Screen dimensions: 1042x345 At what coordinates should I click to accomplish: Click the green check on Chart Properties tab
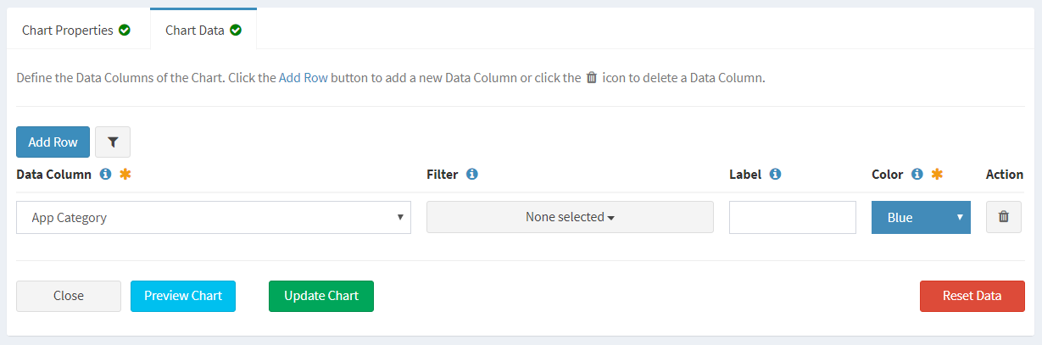coord(125,31)
